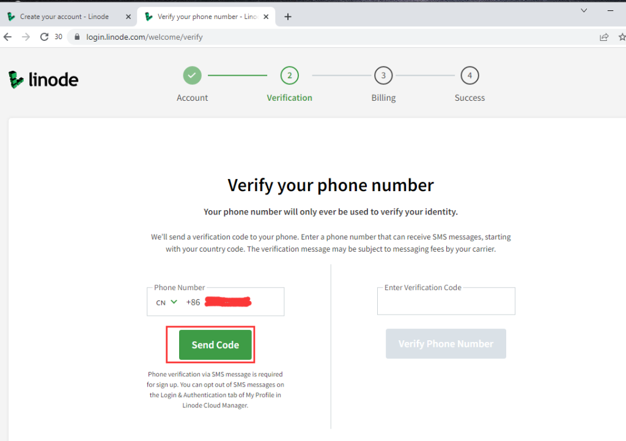Click the browser back arrow

tap(7, 37)
